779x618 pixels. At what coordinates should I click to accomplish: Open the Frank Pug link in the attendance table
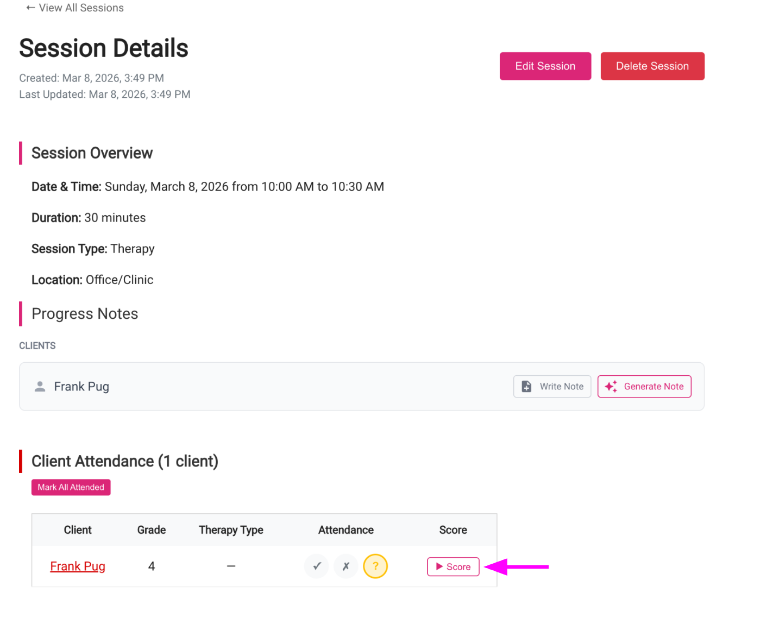[x=78, y=566]
